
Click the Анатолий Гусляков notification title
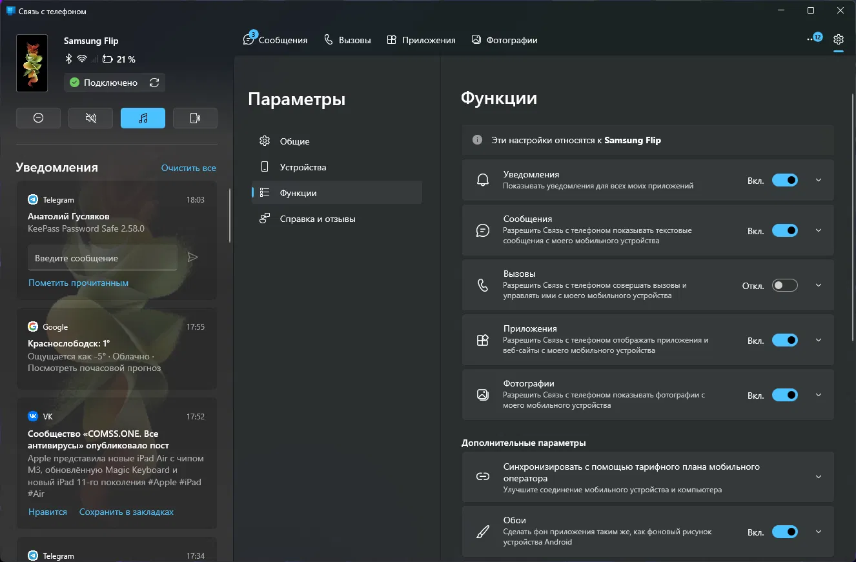pyautogui.click(x=68, y=216)
